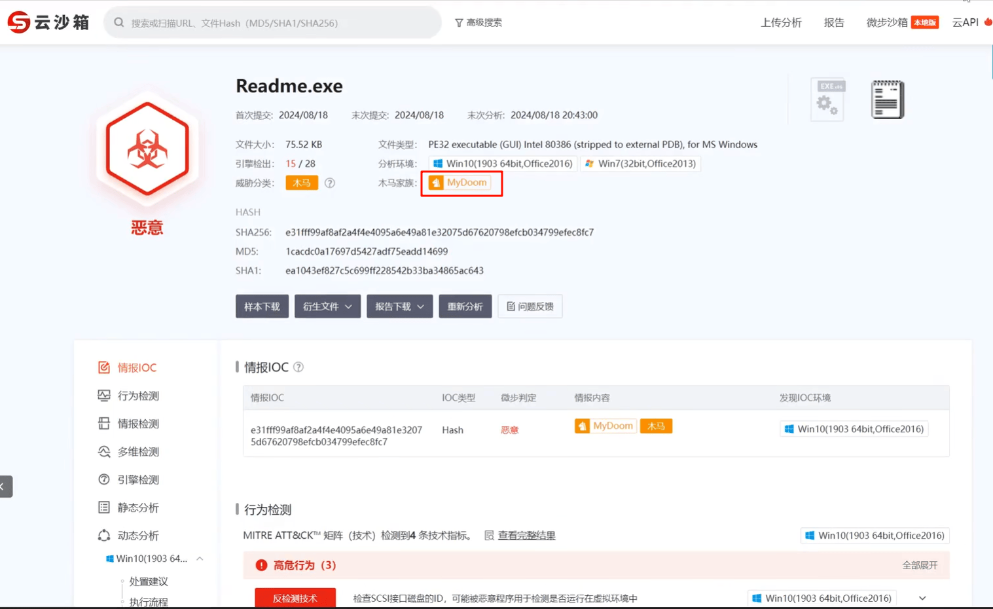Click the 重新分析 button

coord(465,306)
